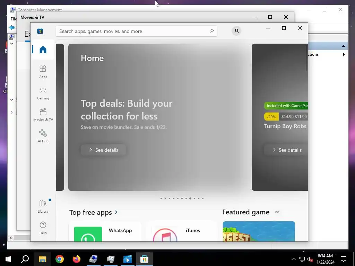The width and height of the screenshot is (355, 266).
Task: Open the clock showing 8:34 AM
Action: pyautogui.click(x=325, y=259)
